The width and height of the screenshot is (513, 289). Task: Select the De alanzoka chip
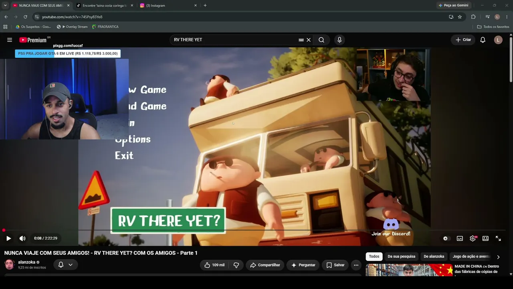pos(434,256)
